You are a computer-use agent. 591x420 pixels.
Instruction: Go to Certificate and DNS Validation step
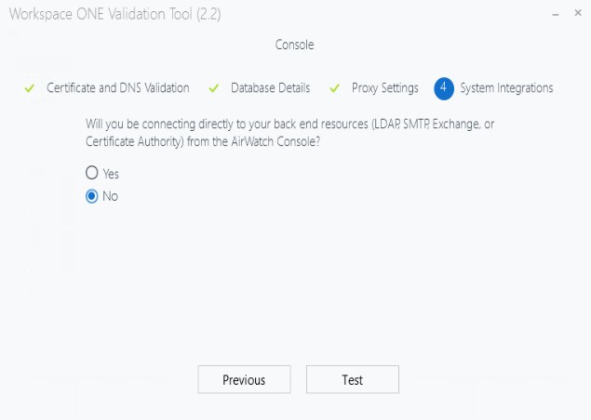(118, 88)
